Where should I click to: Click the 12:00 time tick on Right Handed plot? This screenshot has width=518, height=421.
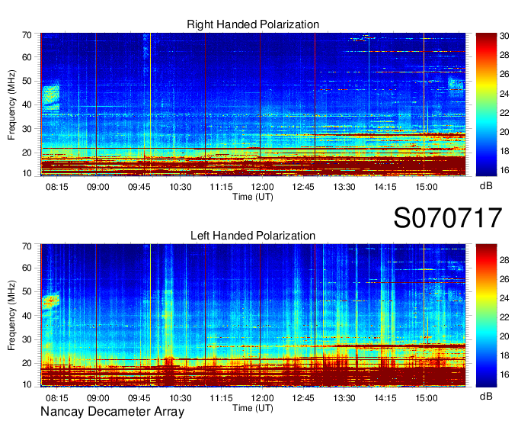(x=262, y=187)
